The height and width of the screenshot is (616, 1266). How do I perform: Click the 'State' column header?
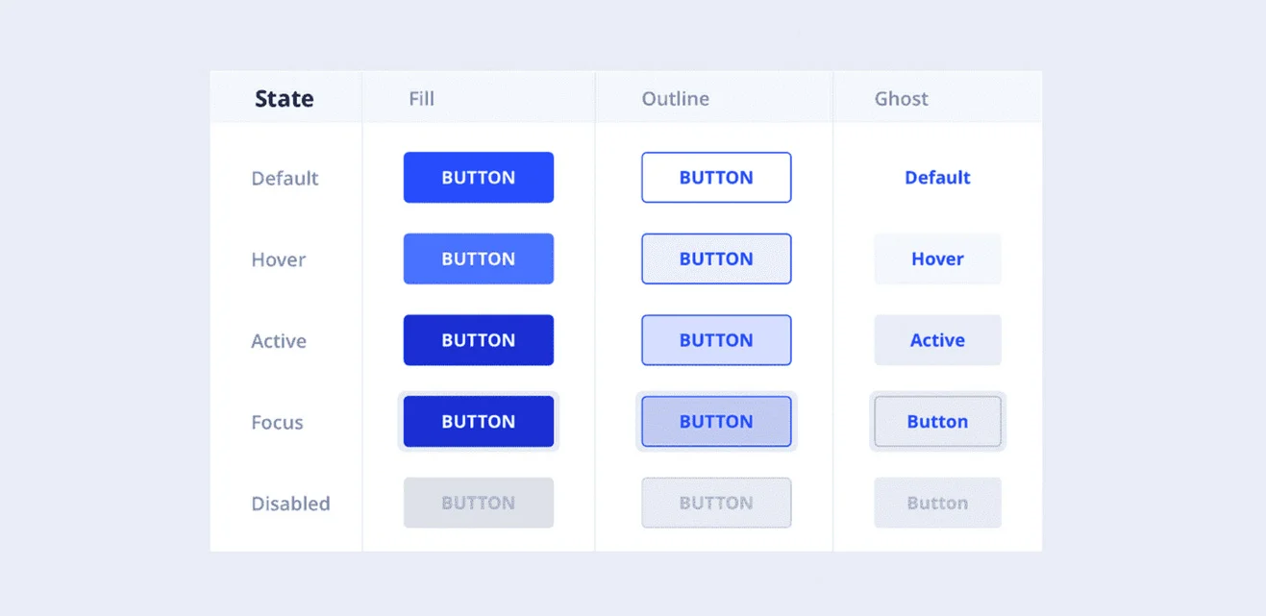pos(285,99)
